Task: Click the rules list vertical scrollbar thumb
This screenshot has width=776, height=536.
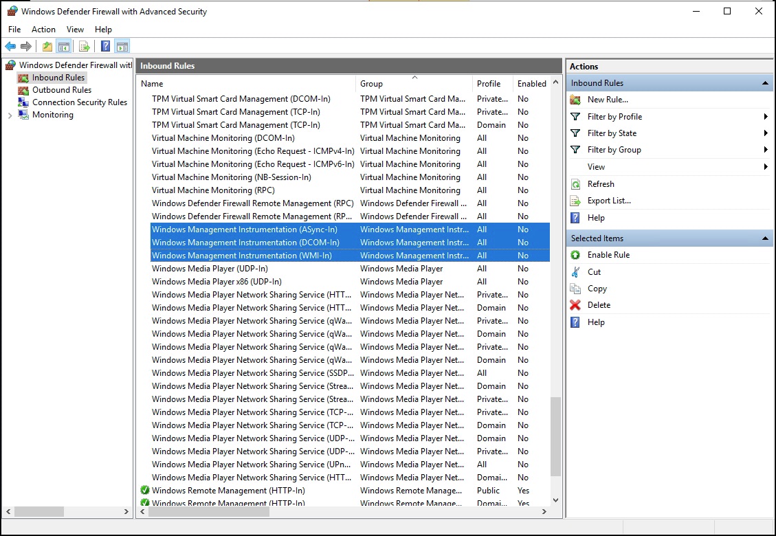Action: 556,436
